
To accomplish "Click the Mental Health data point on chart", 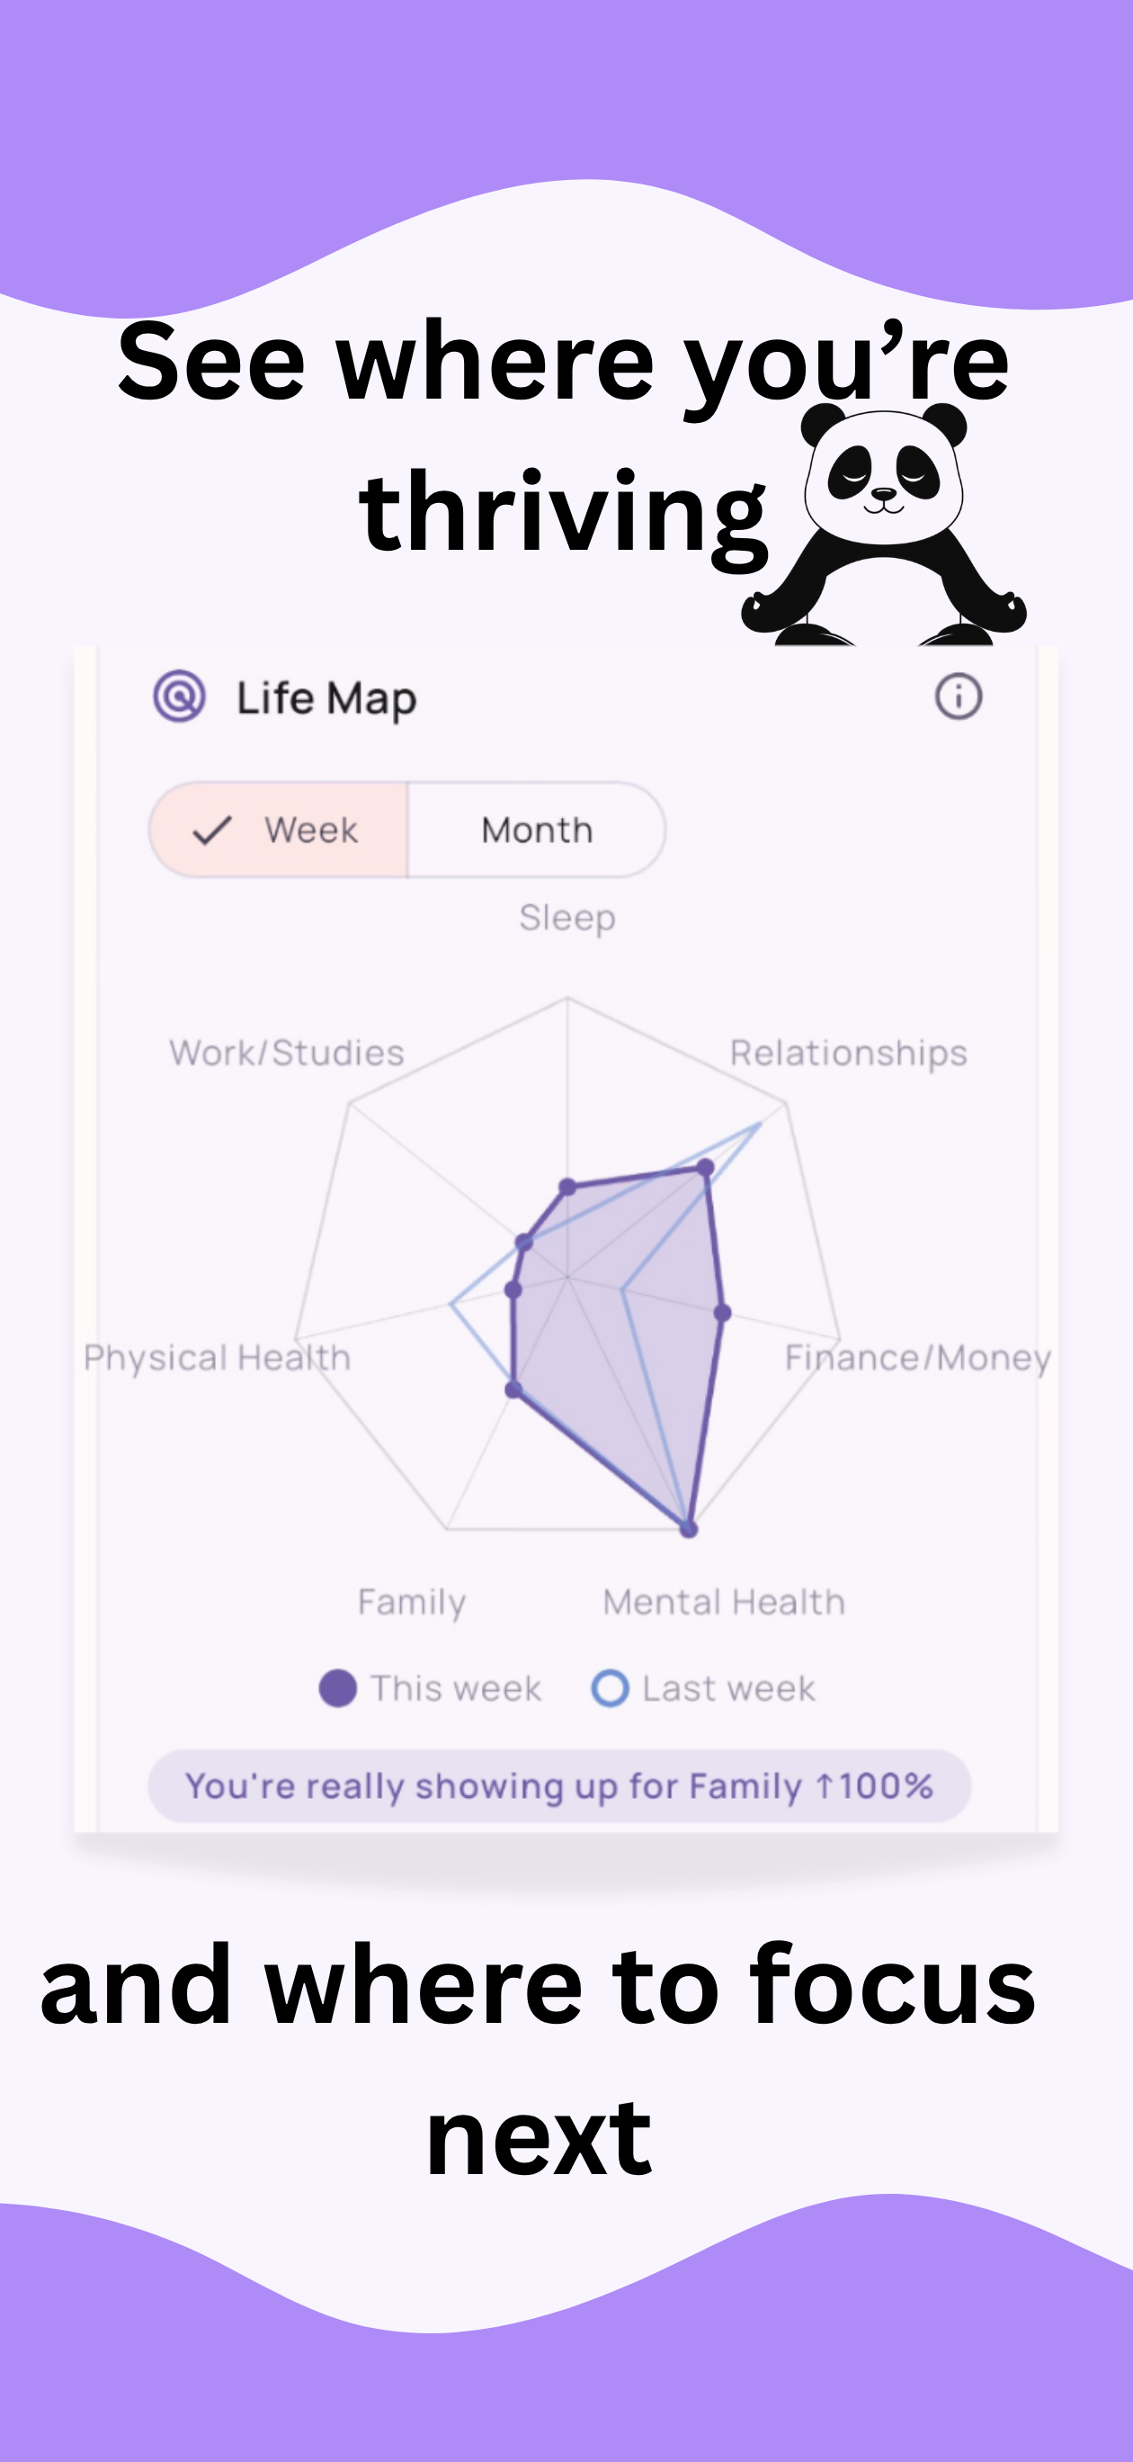I will click(x=689, y=1528).
